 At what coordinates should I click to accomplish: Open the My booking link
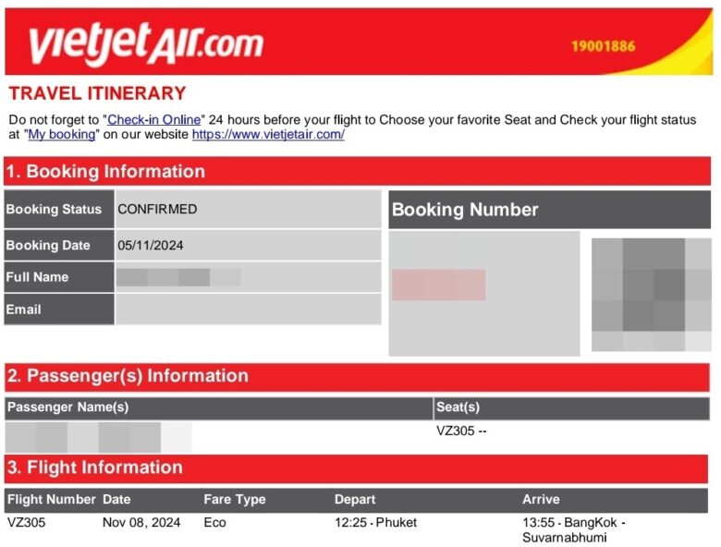pyautogui.click(x=62, y=135)
